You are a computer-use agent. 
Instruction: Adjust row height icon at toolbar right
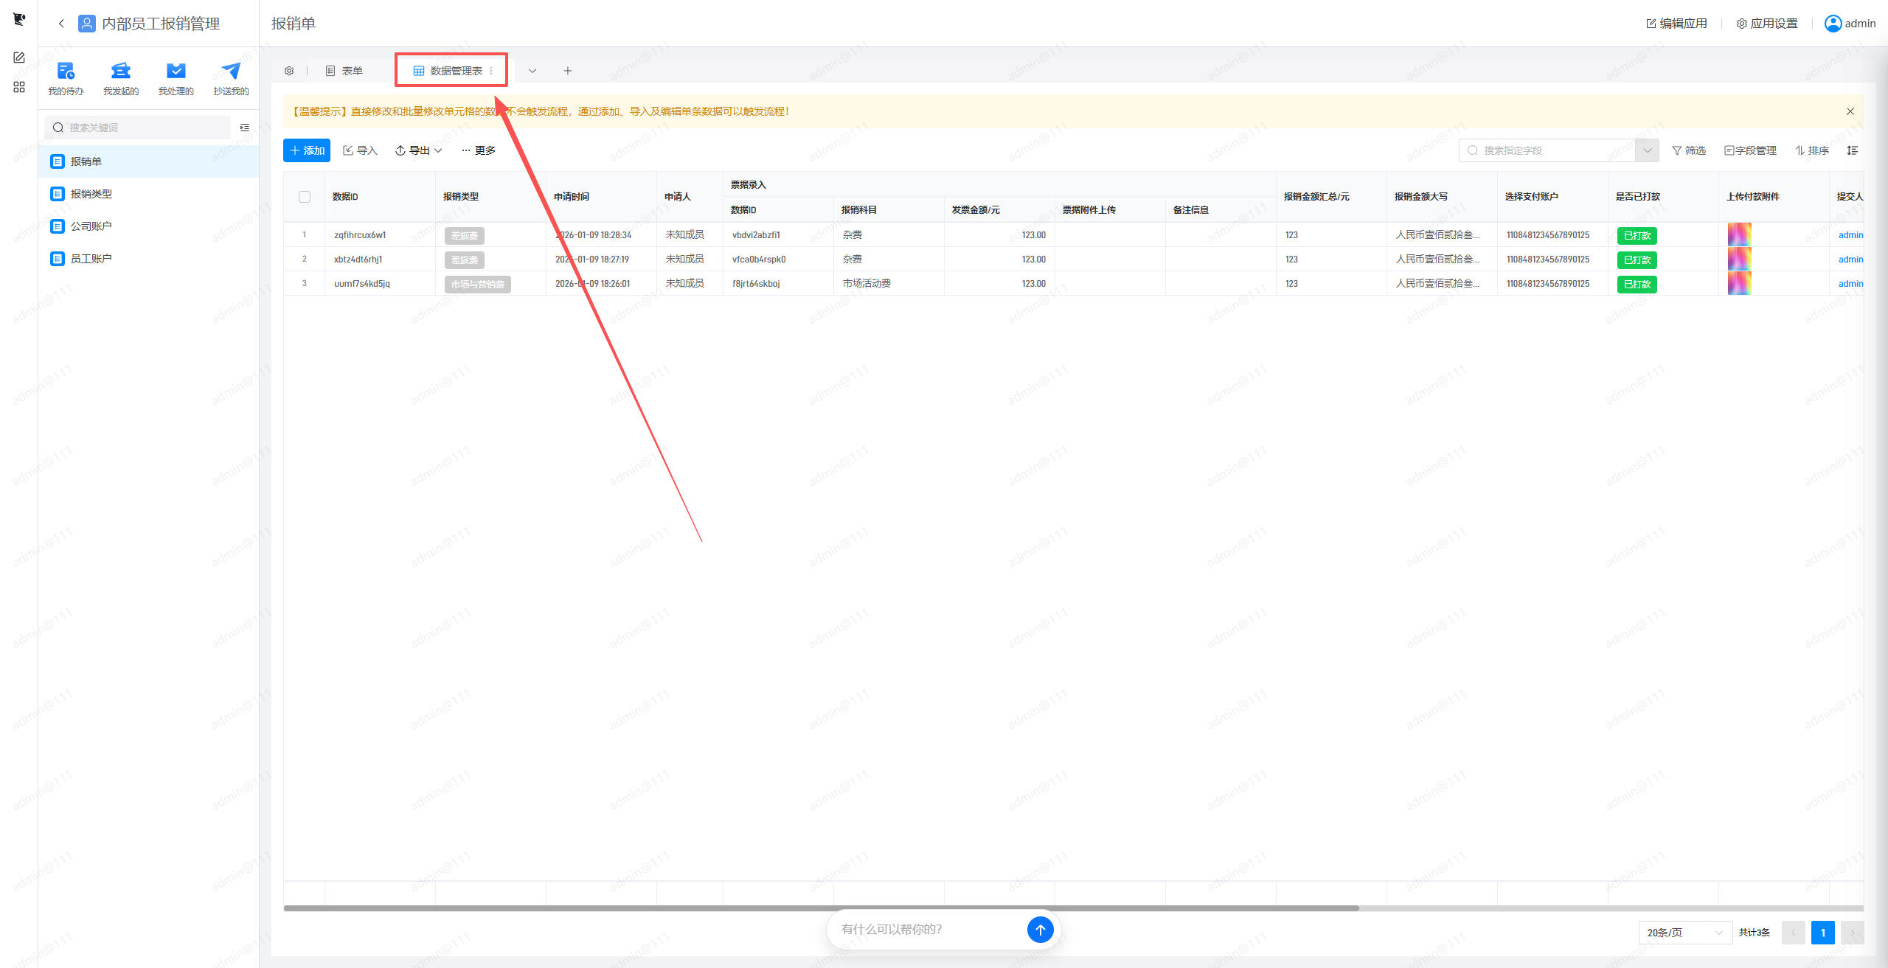coord(1852,150)
